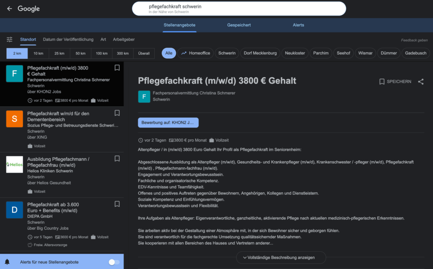433x269 pixels.
Task: Select the Homeoffice filter chip
Action: 196,53
